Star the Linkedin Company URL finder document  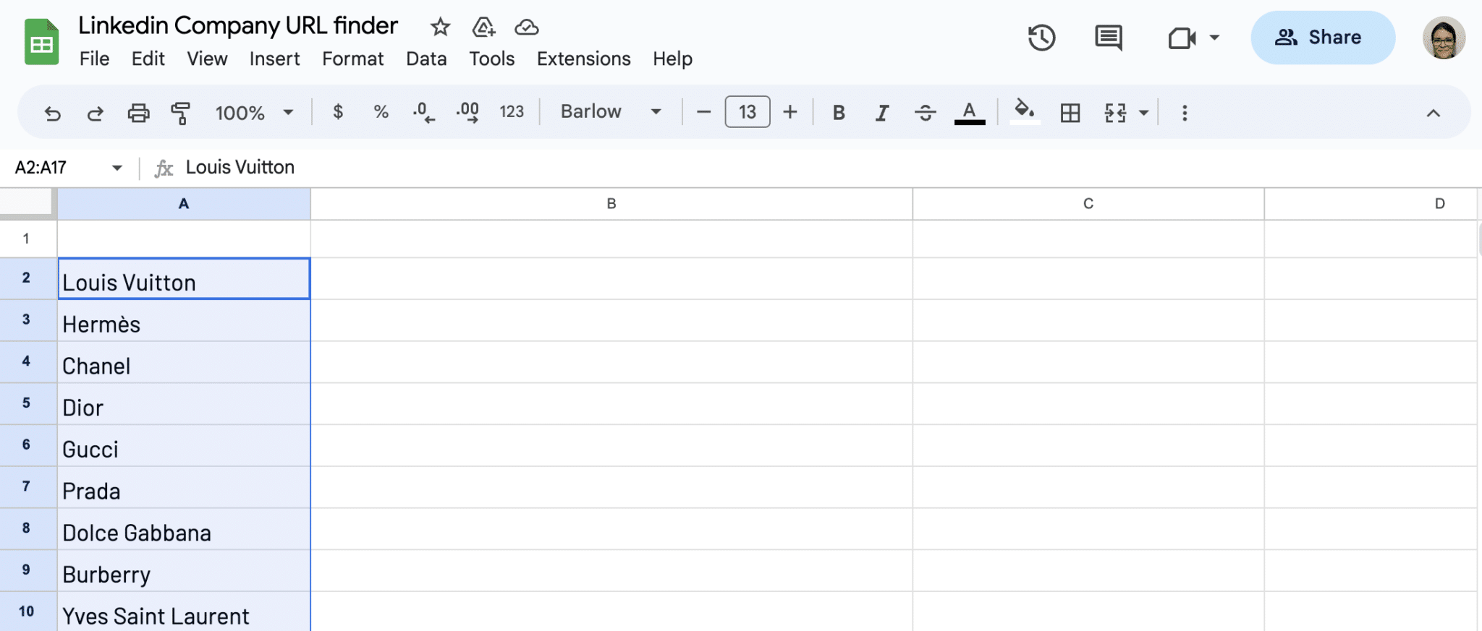pos(440,27)
